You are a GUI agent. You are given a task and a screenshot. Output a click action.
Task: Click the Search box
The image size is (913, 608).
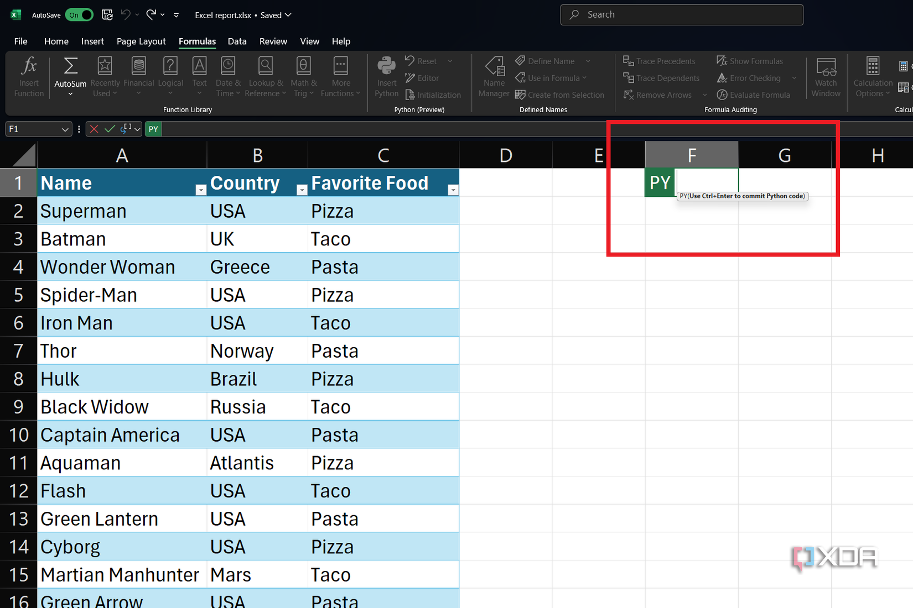(x=681, y=14)
